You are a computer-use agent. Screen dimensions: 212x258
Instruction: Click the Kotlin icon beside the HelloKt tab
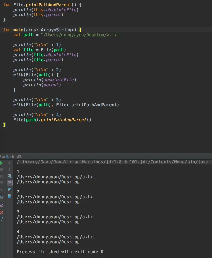click(x=8, y=156)
